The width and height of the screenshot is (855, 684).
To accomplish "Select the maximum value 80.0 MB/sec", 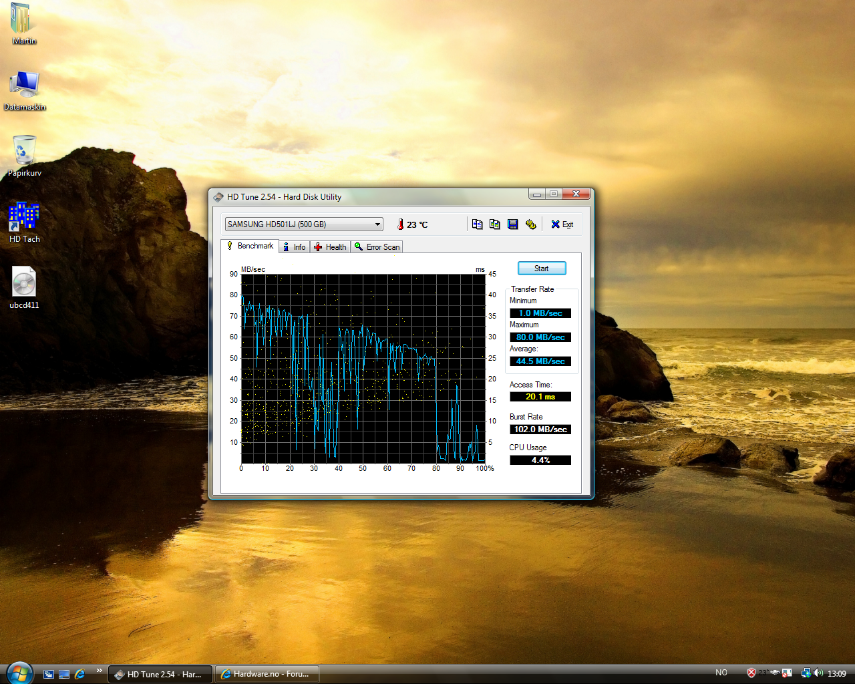I will [540, 337].
